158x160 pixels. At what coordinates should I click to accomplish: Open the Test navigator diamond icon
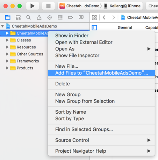point(50,17)
